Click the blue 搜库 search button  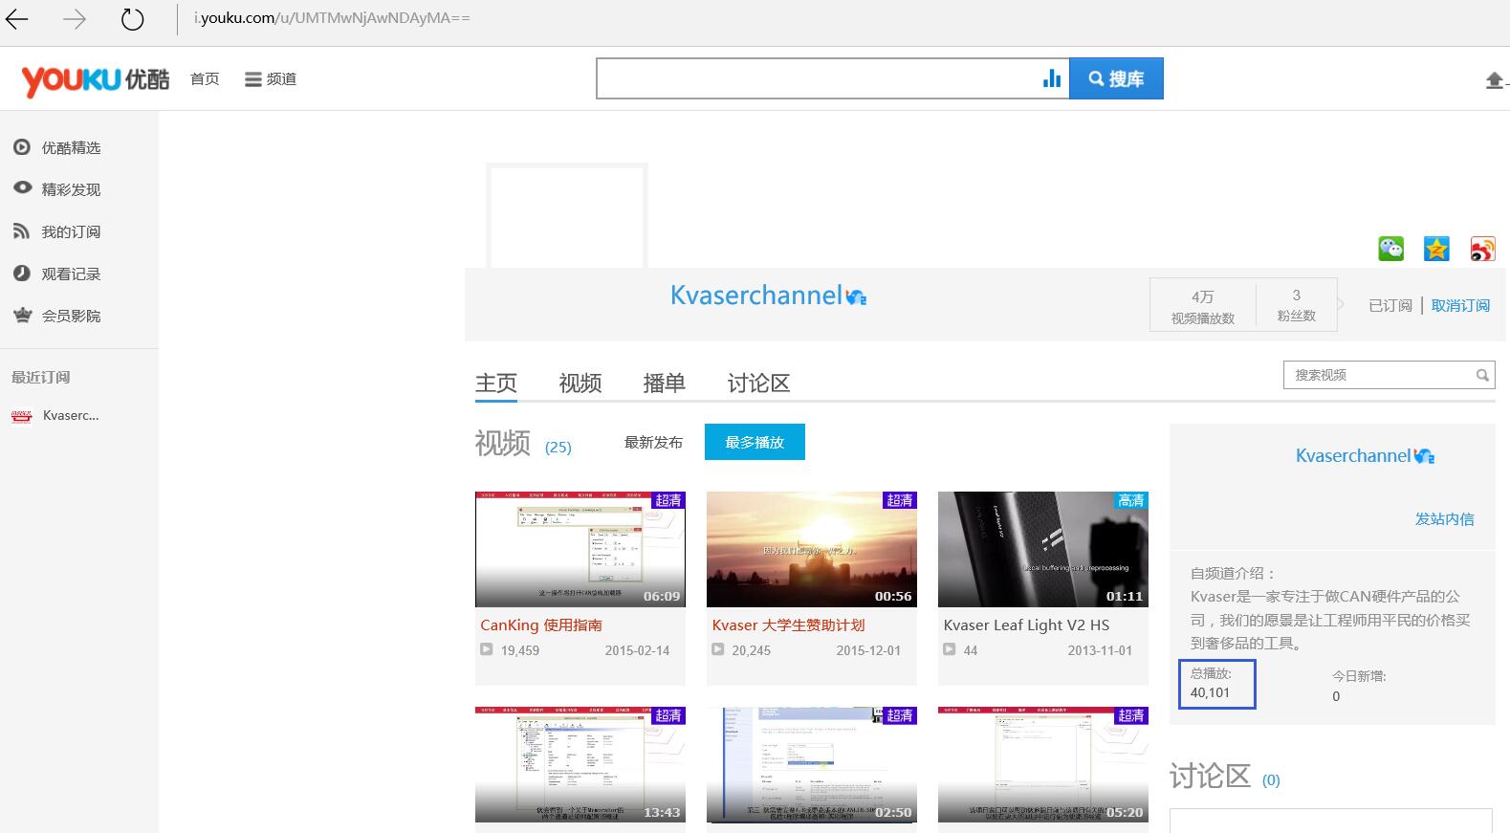1116,78
